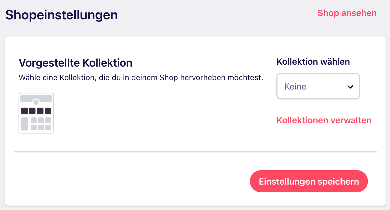390x210 pixels.
Task: Click the banner area of the placeholder icon
Action: coord(36,98)
